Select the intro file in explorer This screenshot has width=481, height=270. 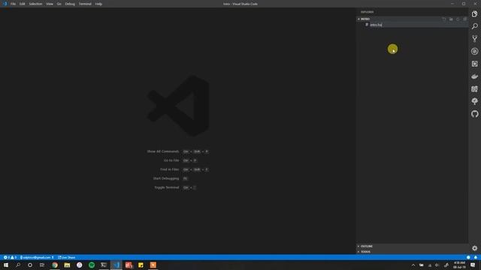pyautogui.click(x=412, y=25)
